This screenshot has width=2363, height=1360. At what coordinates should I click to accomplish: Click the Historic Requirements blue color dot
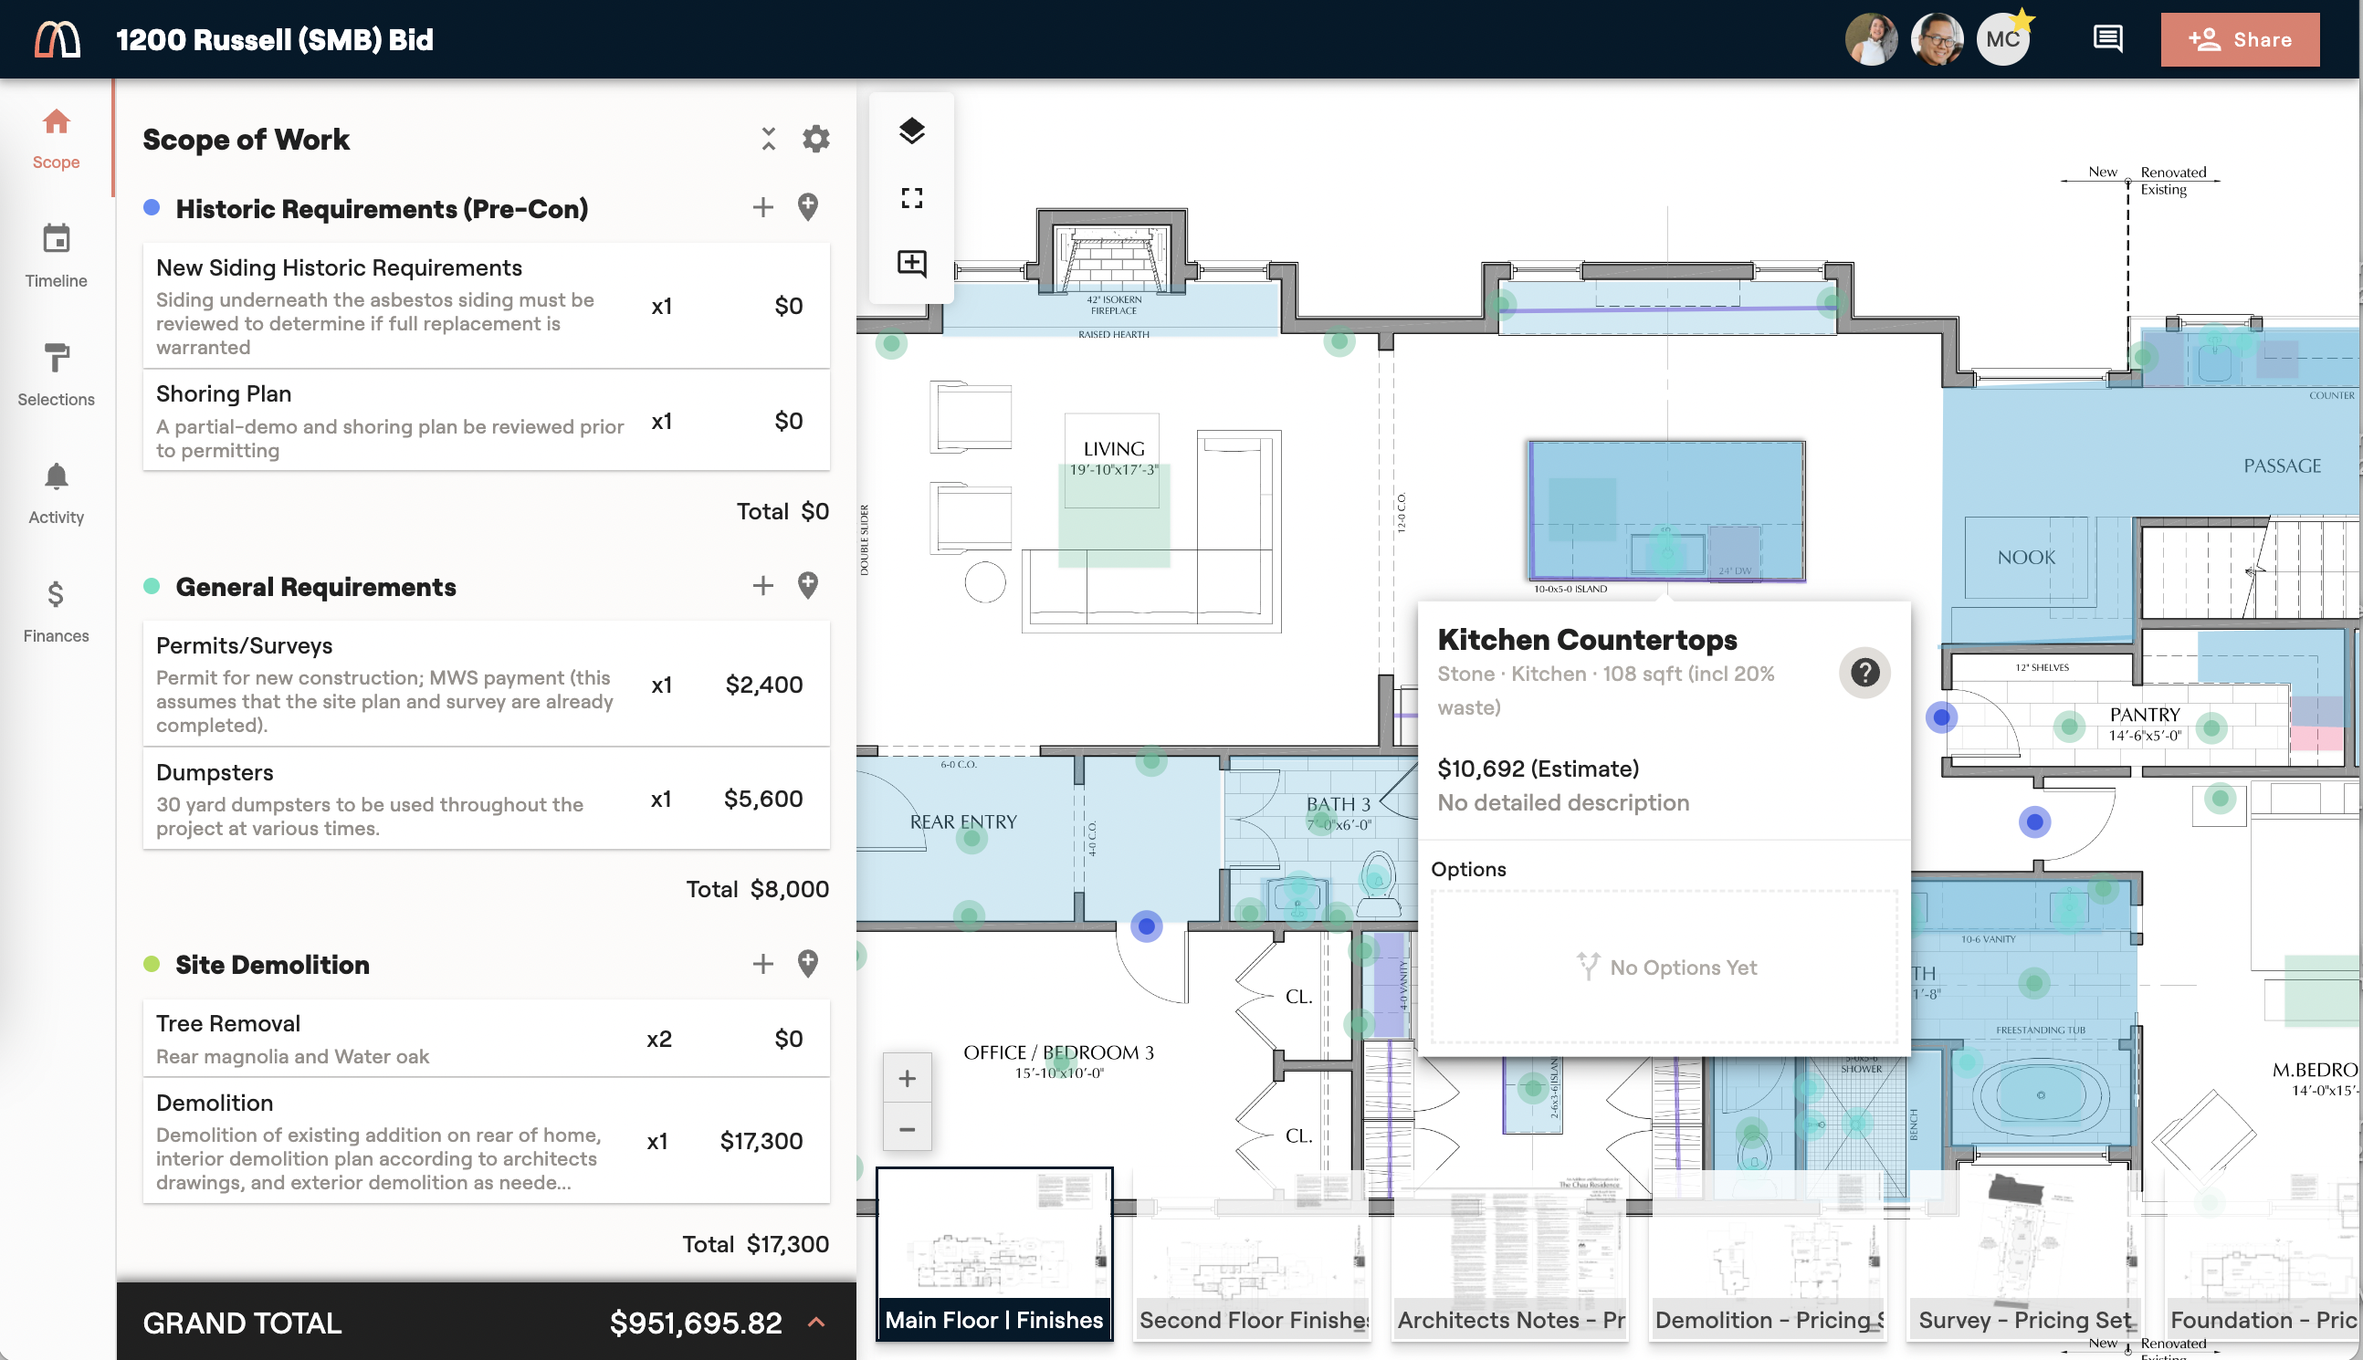point(152,208)
